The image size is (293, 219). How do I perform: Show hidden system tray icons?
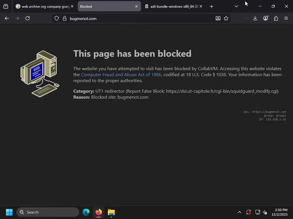coord(239,212)
